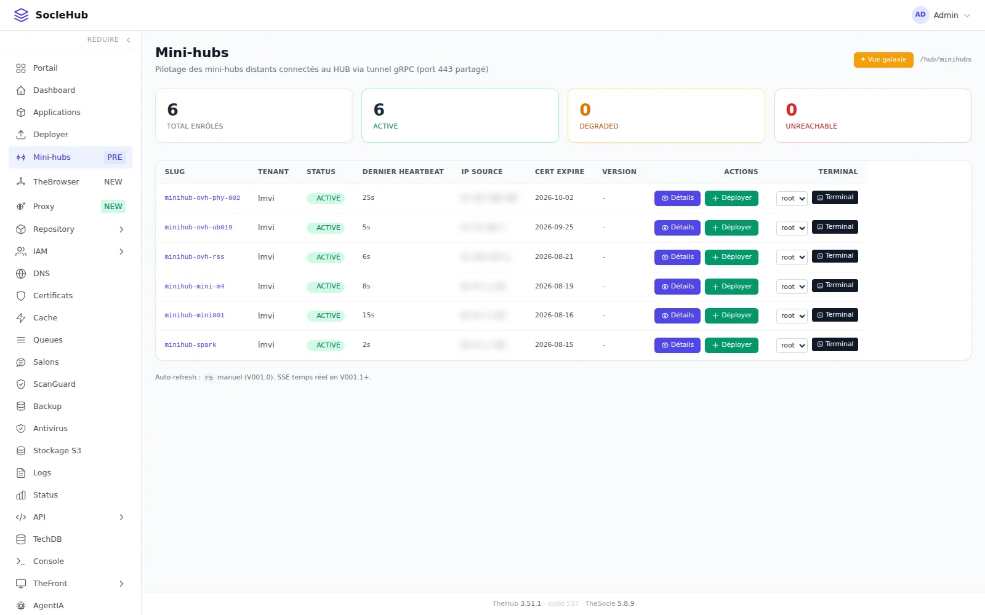The height and width of the screenshot is (615, 985).
Task: Open the Admin account dropdown
Action: (x=941, y=15)
